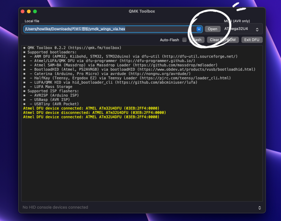Click the QMK Toolbox window title
Viewport: 281px width, 221px height.
coord(142,11)
